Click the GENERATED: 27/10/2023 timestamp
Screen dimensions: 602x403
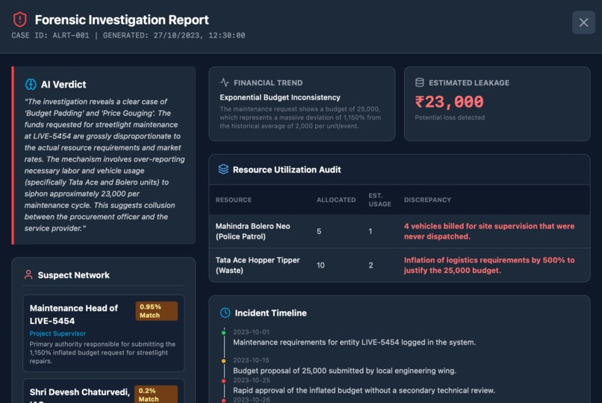[174, 35]
